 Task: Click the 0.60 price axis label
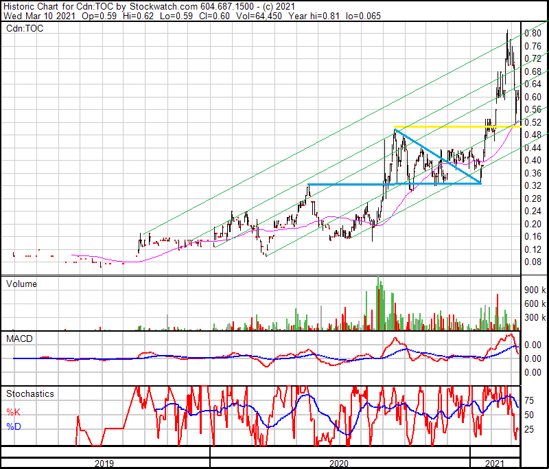533,97
